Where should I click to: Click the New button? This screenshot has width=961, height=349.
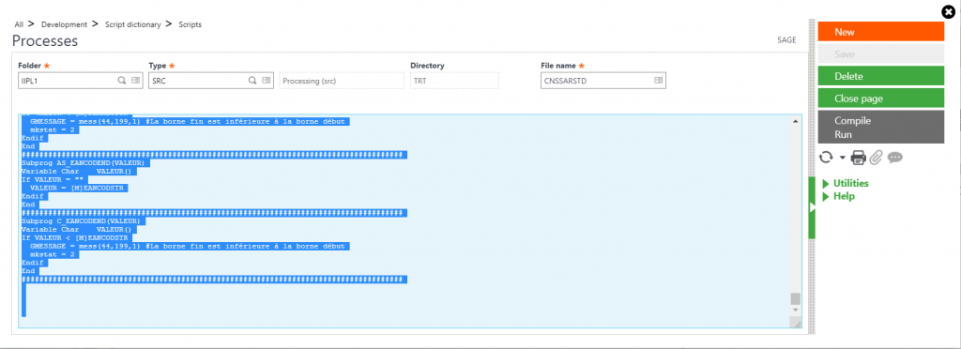880,32
